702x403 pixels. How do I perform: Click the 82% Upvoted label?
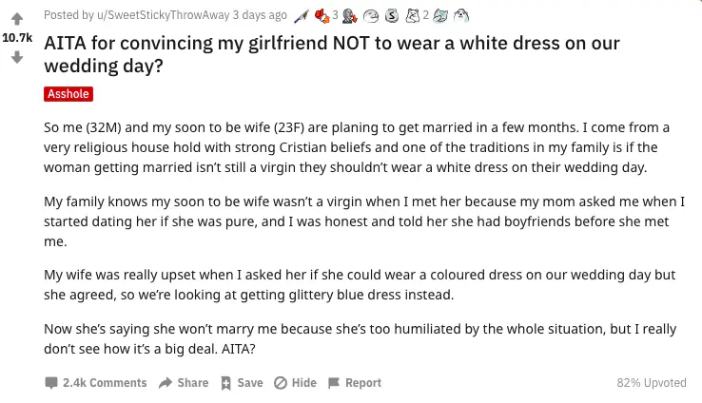[652, 383]
